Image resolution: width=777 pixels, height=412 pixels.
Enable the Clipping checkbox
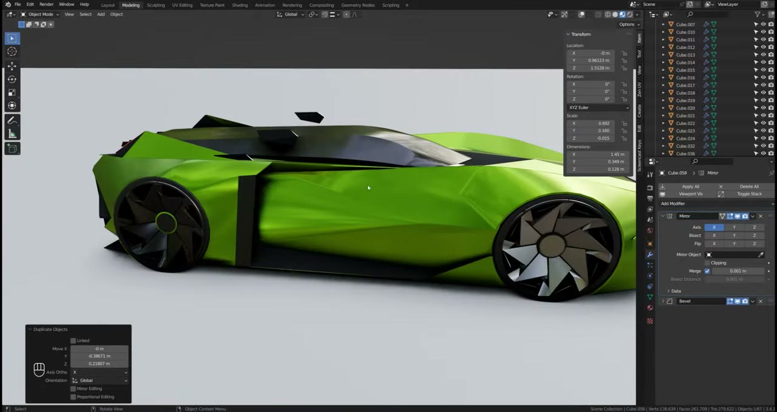tap(707, 263)
